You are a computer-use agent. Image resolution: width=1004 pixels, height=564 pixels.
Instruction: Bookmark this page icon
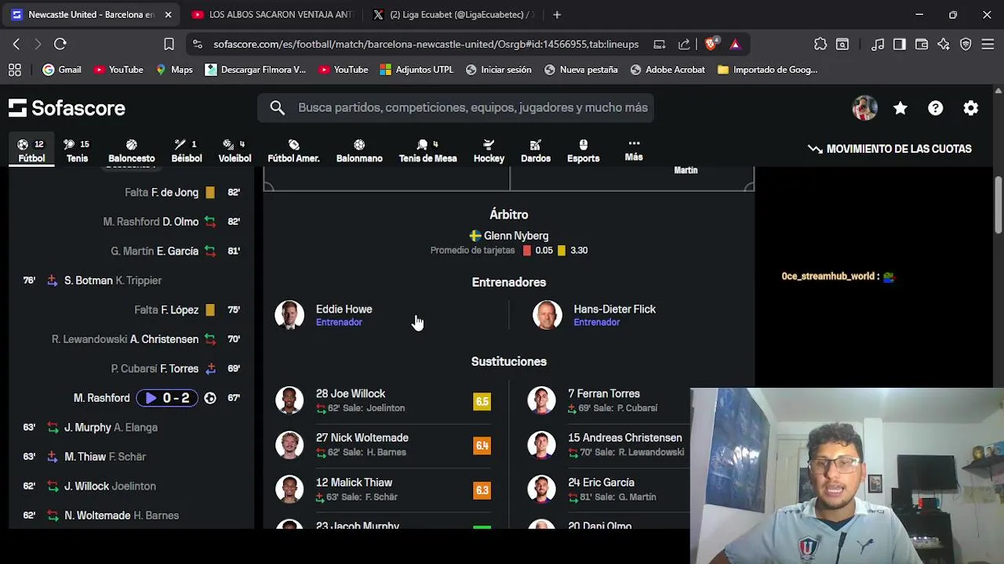[x=169, y=44]
